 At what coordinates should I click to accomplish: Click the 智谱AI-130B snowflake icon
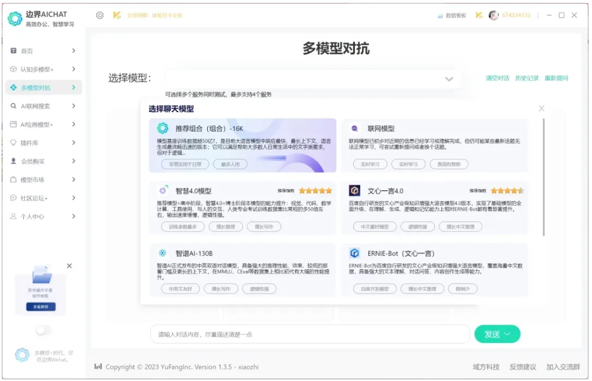[163, 253]
